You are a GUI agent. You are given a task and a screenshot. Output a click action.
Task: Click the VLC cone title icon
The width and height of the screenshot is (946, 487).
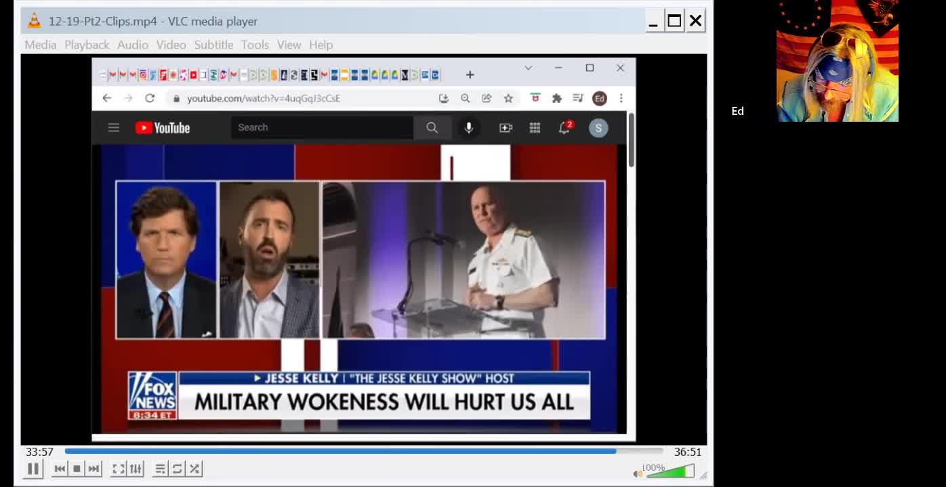pyautogui.click(x=34, y=21)
